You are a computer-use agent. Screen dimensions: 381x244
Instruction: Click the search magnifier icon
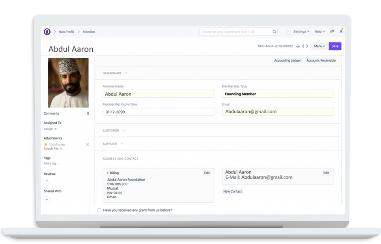(275, 32)
